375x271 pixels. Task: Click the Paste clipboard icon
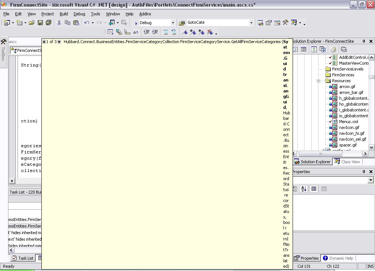click(76, 23)
